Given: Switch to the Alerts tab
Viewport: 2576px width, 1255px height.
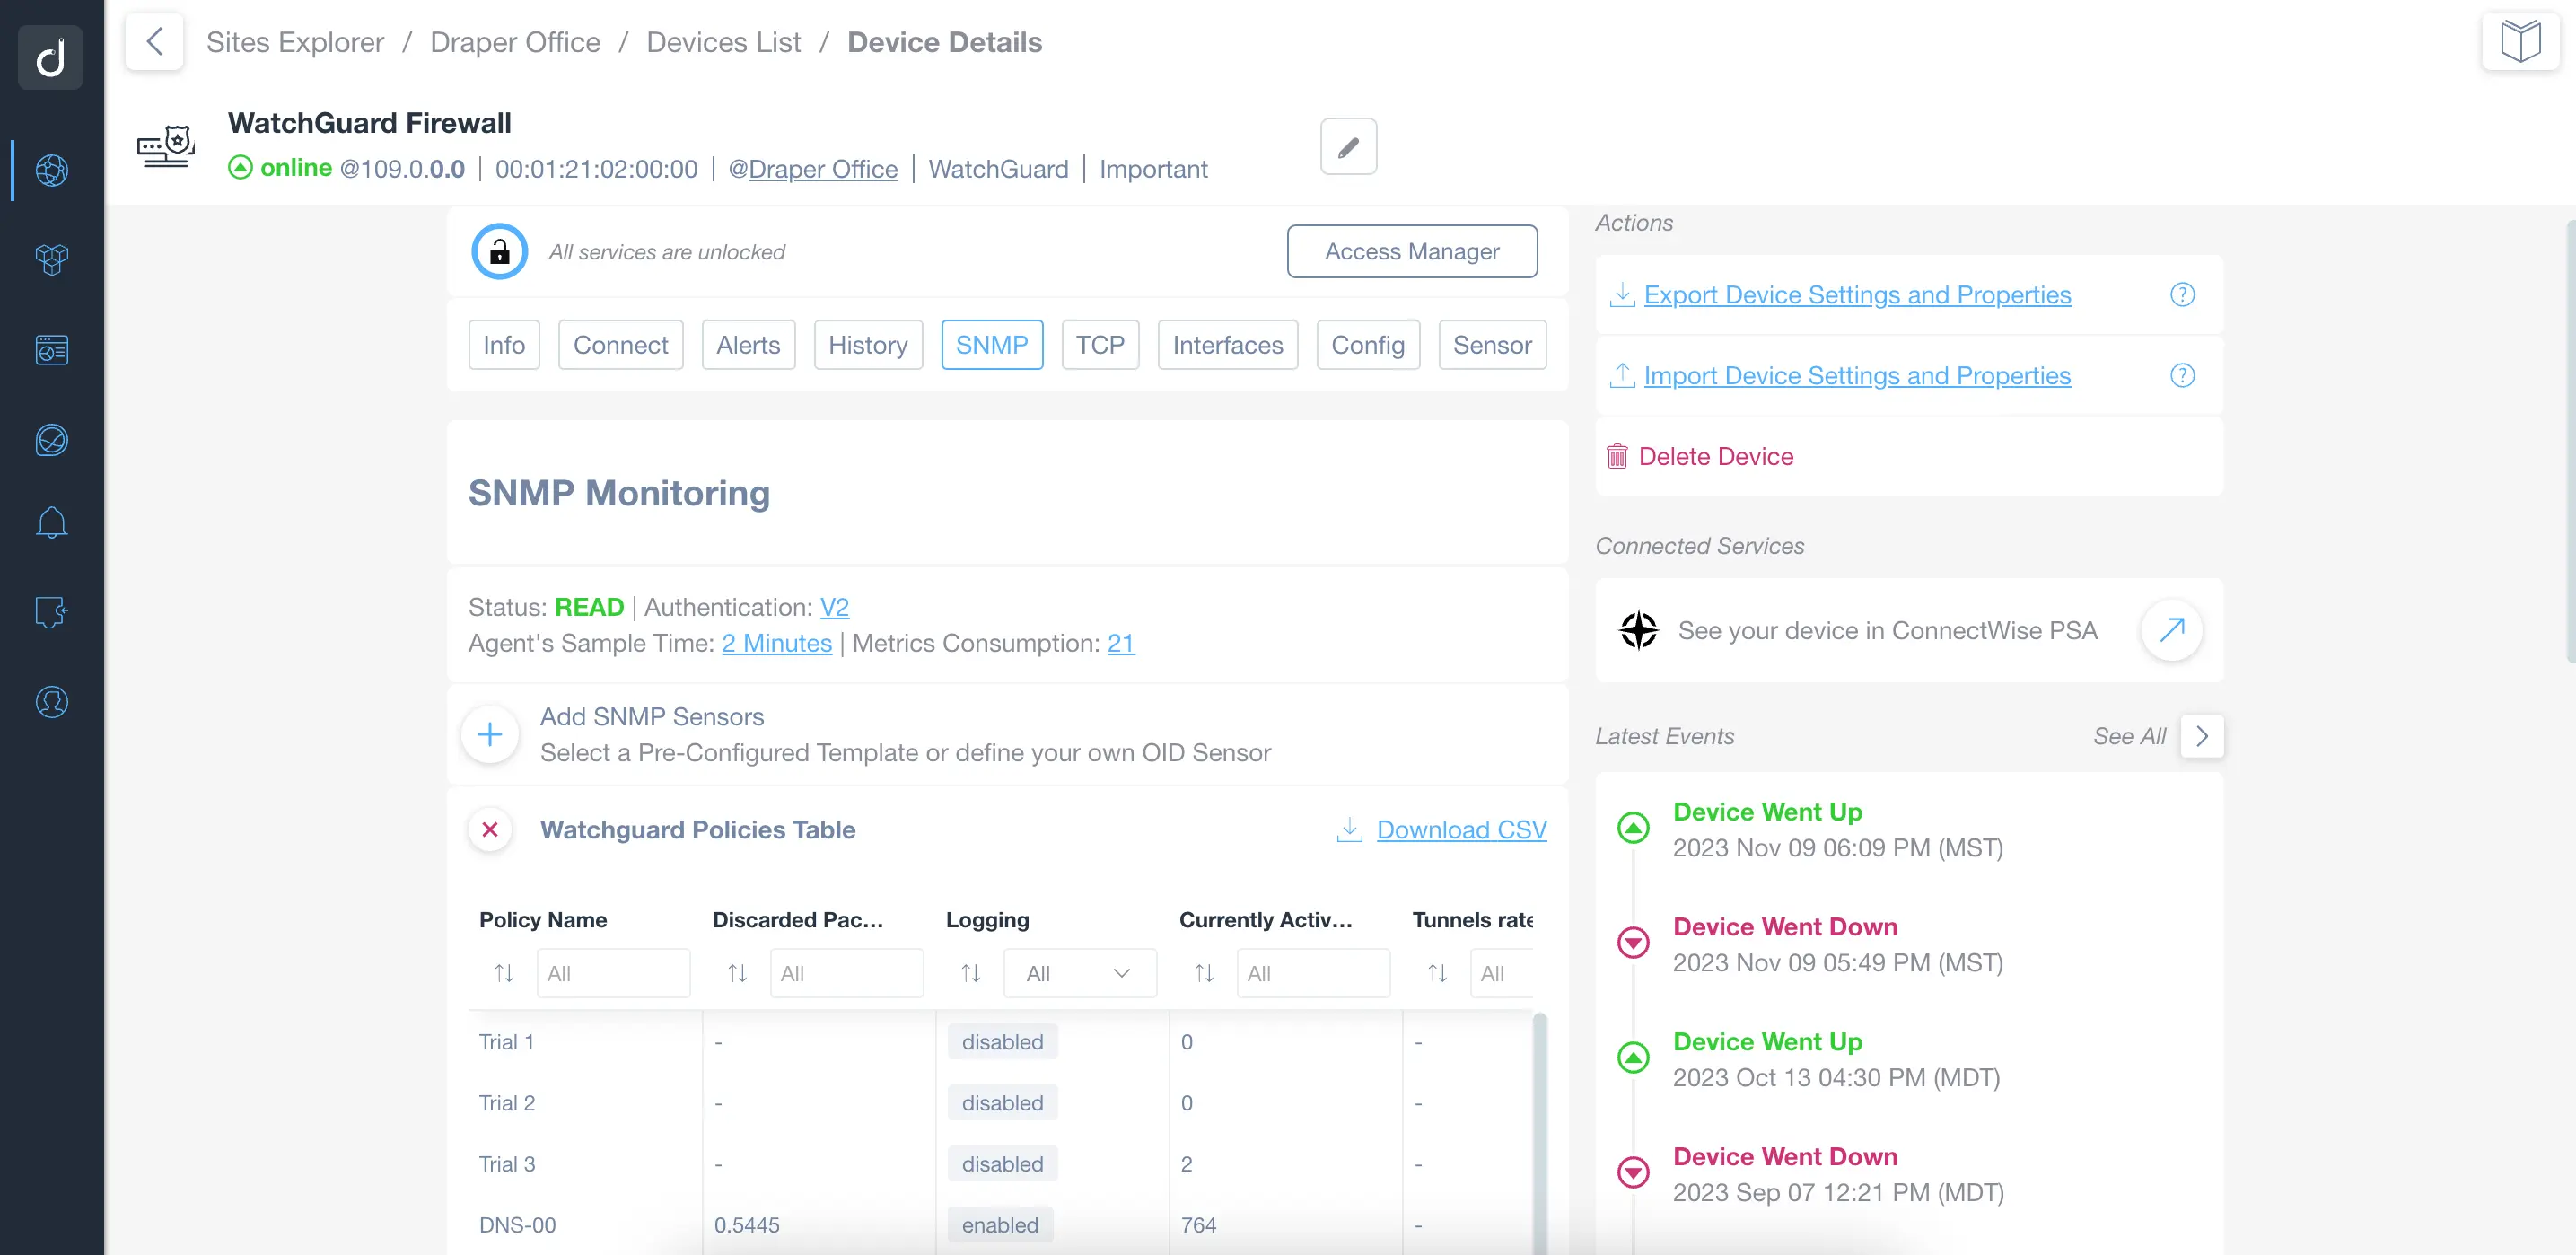Looking at the screenshot, I should pos(748,343).
